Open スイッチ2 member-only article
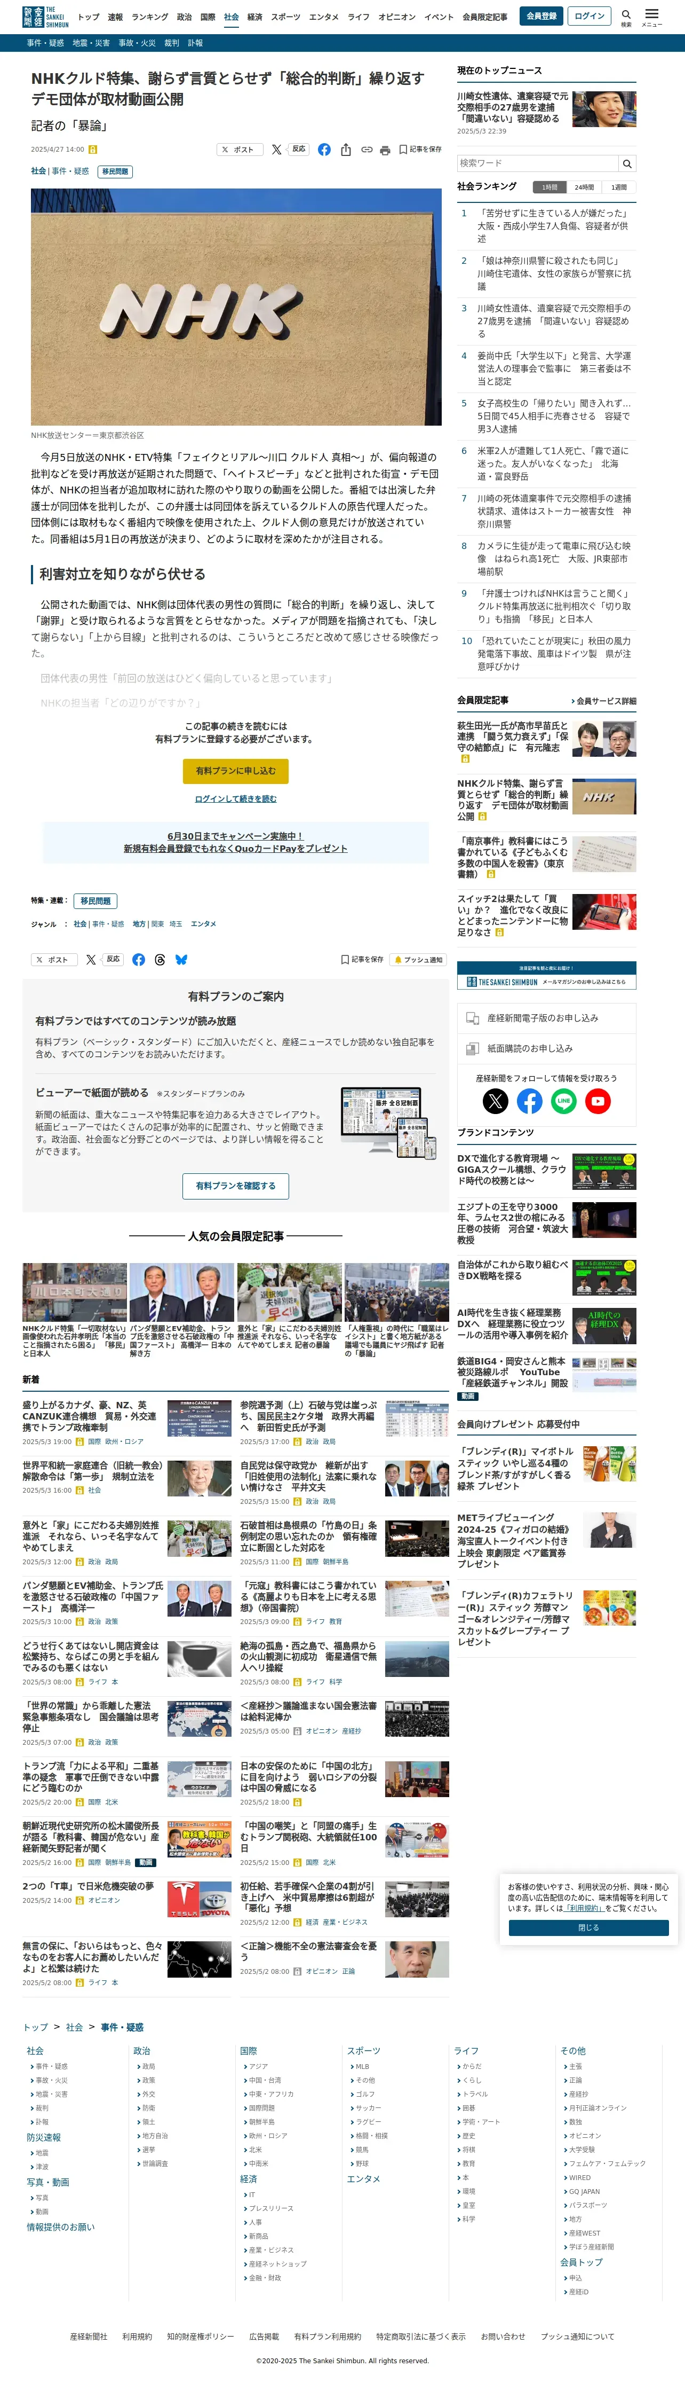Screen dimensions: 685x2399 pos(513,914)
